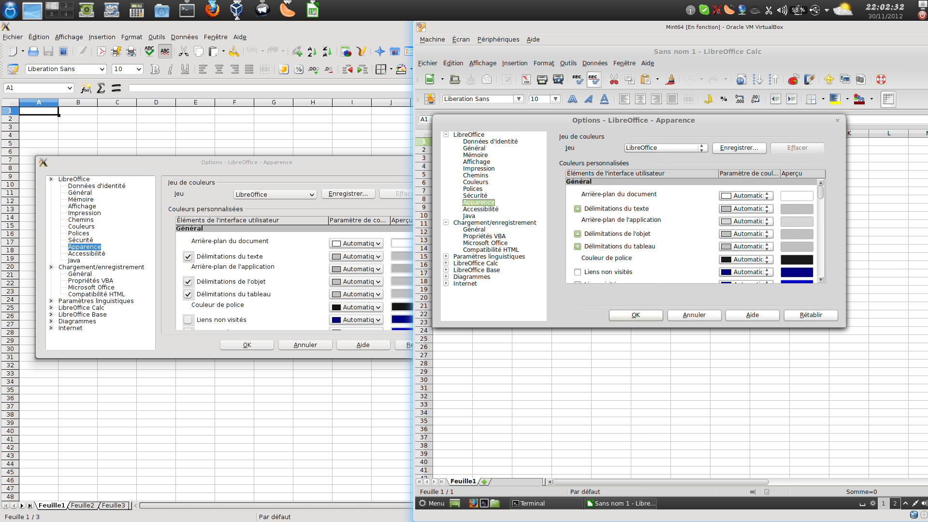928x522 pixels.
Task: Click the Sum sigma icon in left formula bar
Action: pyautogui.click(x=101, y=88)
